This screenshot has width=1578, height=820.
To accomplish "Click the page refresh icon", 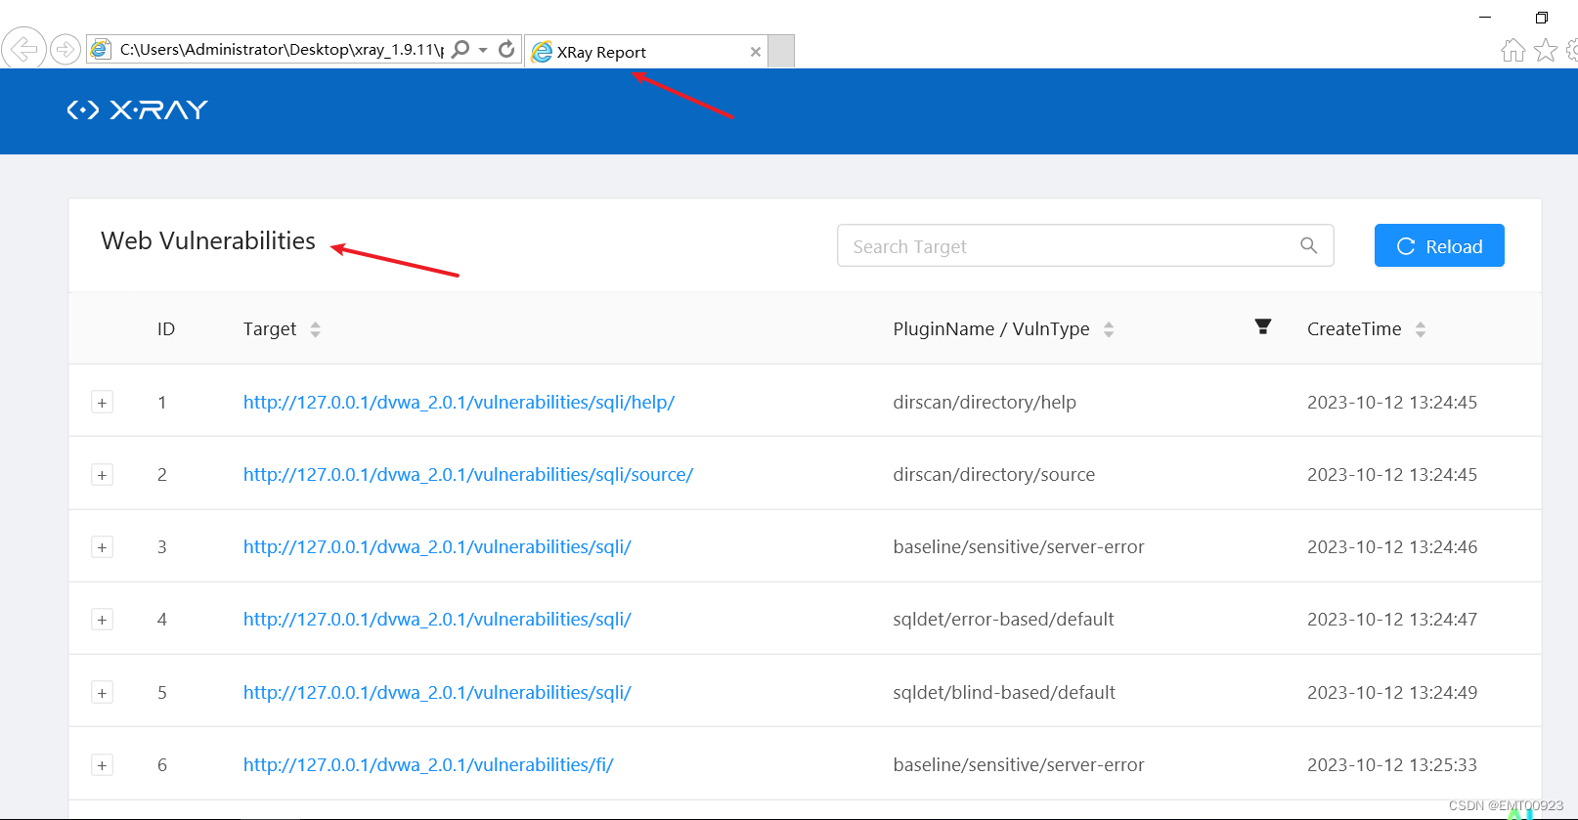I will click(506, 49).
